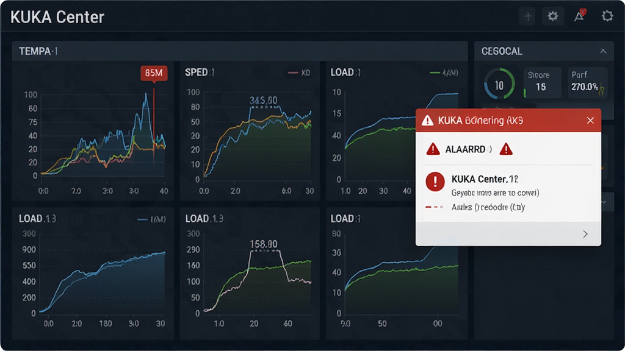625x351 pixels.
Task: Click warning icon left of ALAARRD
Action: coord(433,149)
